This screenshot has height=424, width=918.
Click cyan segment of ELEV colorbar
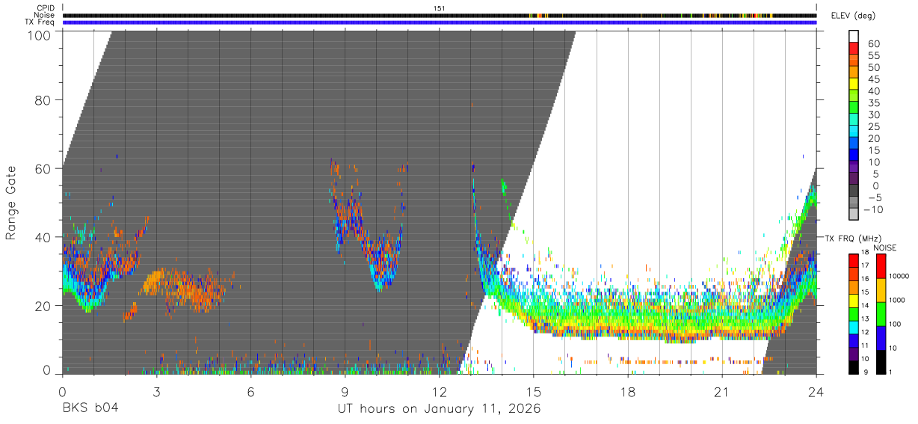pyautogui.click(x=853, y=131)
